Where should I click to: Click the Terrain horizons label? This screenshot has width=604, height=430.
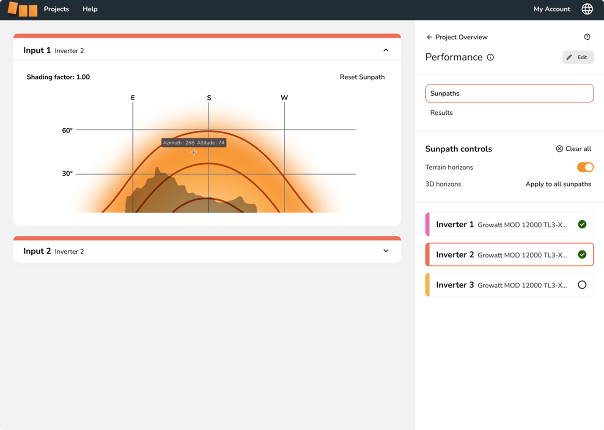tap(449, 167)
